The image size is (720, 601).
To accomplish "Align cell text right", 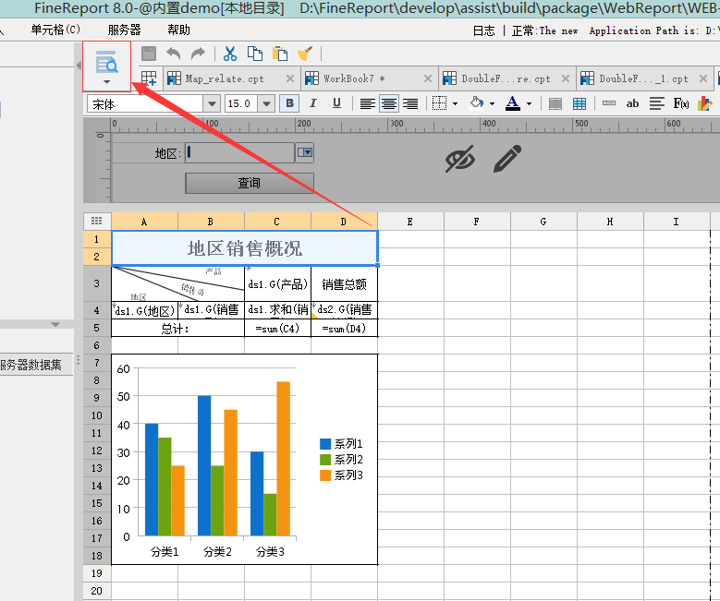I will [410, 103].
